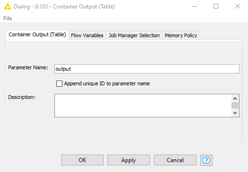Image resolution: width=248 pixels, height=172 pixels.
Task: Enable Append unique ID to parameter name
Action: click(x=59, y=83)
